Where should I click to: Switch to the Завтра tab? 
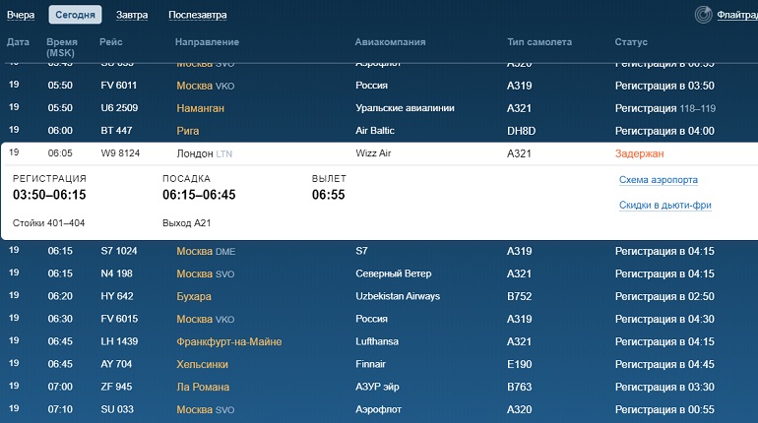tap(132, 15)
